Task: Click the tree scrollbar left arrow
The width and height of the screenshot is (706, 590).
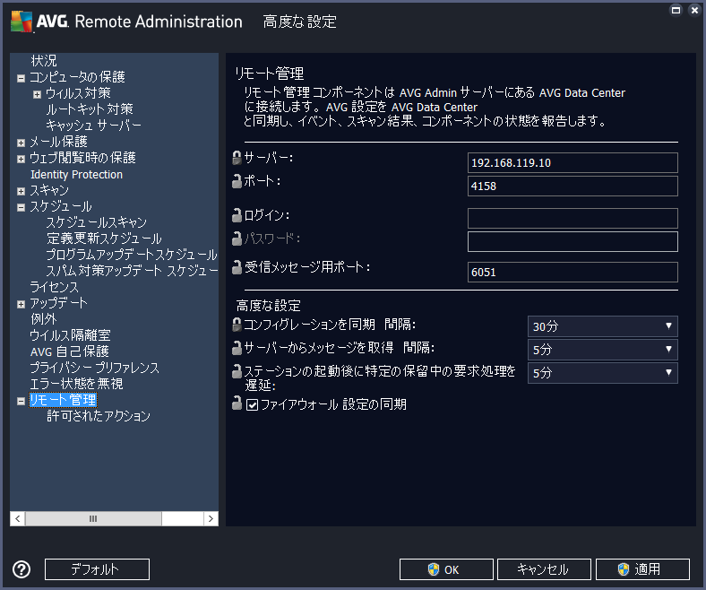Action: [18, 518]
